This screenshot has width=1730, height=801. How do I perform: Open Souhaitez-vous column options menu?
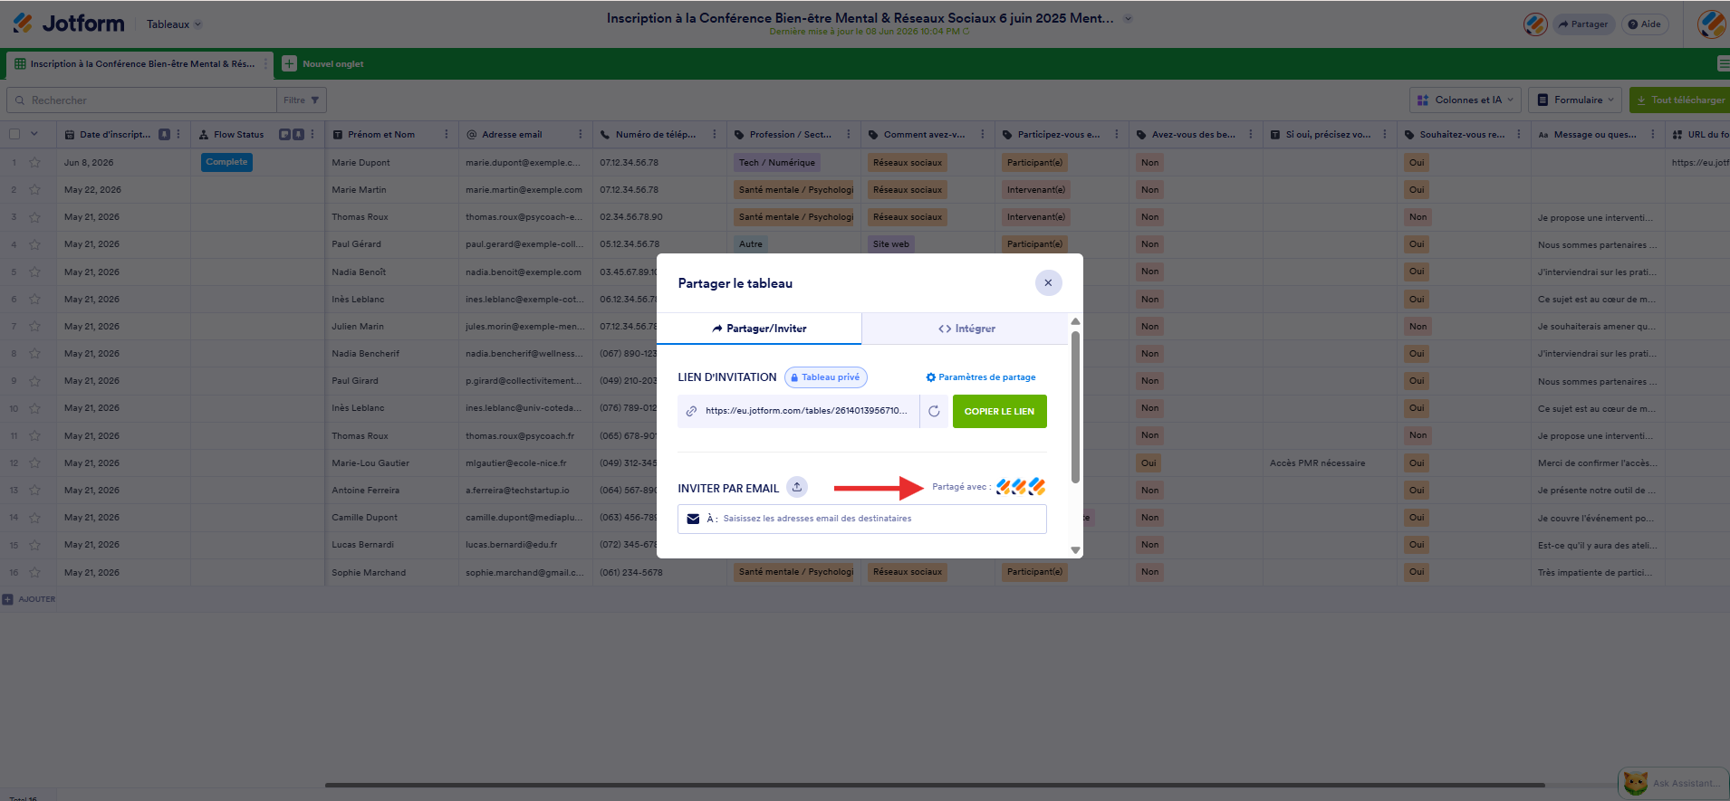pos(1519,134)
